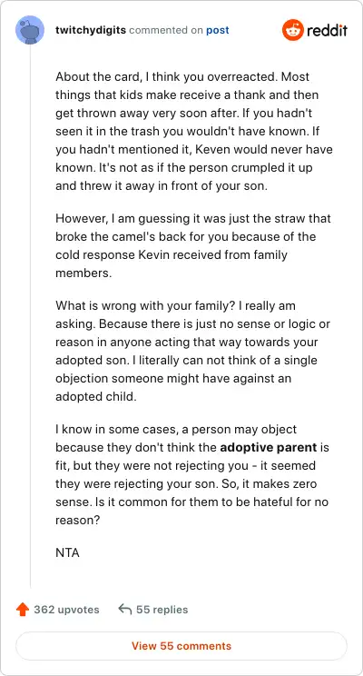Click the paragraph starting 'What is wrong'

pyautogui.click(x=193, y=352)
